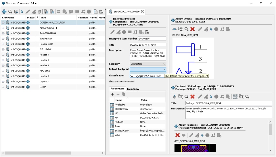The width and height of the screenshot is (276, 157).
Task: Select the Price parameter row
Action: [x=137, y=126]
